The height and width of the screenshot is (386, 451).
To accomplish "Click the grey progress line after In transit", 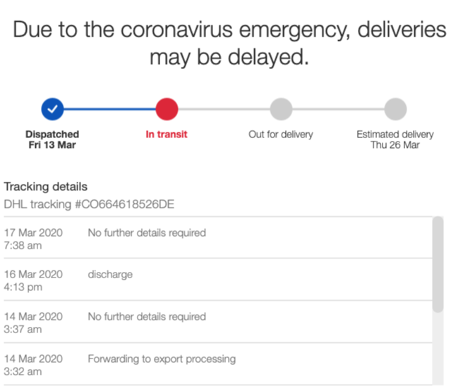I will coord(224,109).
